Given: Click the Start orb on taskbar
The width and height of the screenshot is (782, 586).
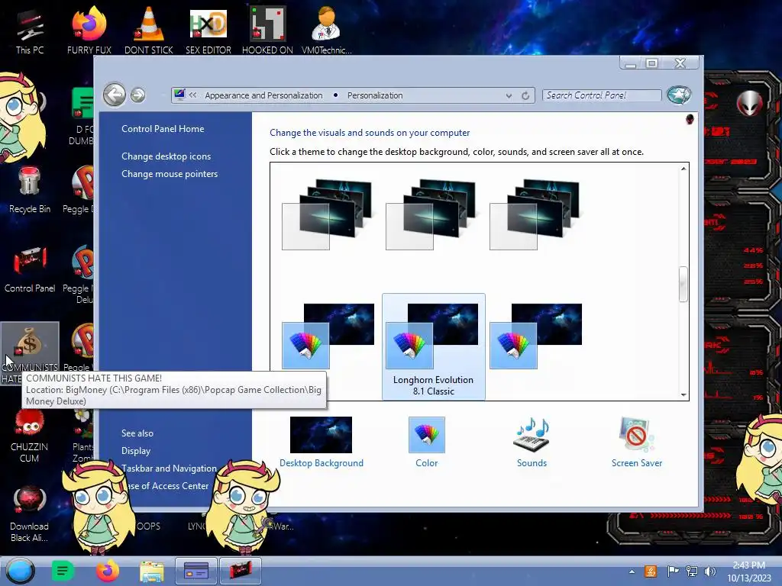Looking at the screenshot, I should [20, 571].
